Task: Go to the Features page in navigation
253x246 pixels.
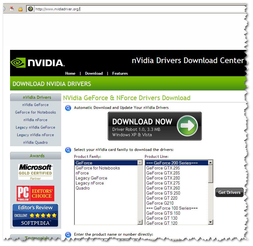Action: [120, 73]
